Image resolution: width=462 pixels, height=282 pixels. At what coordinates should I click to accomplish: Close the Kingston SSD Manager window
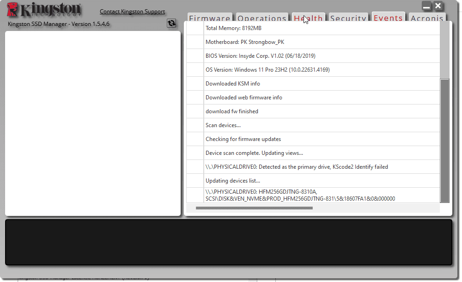438,6
